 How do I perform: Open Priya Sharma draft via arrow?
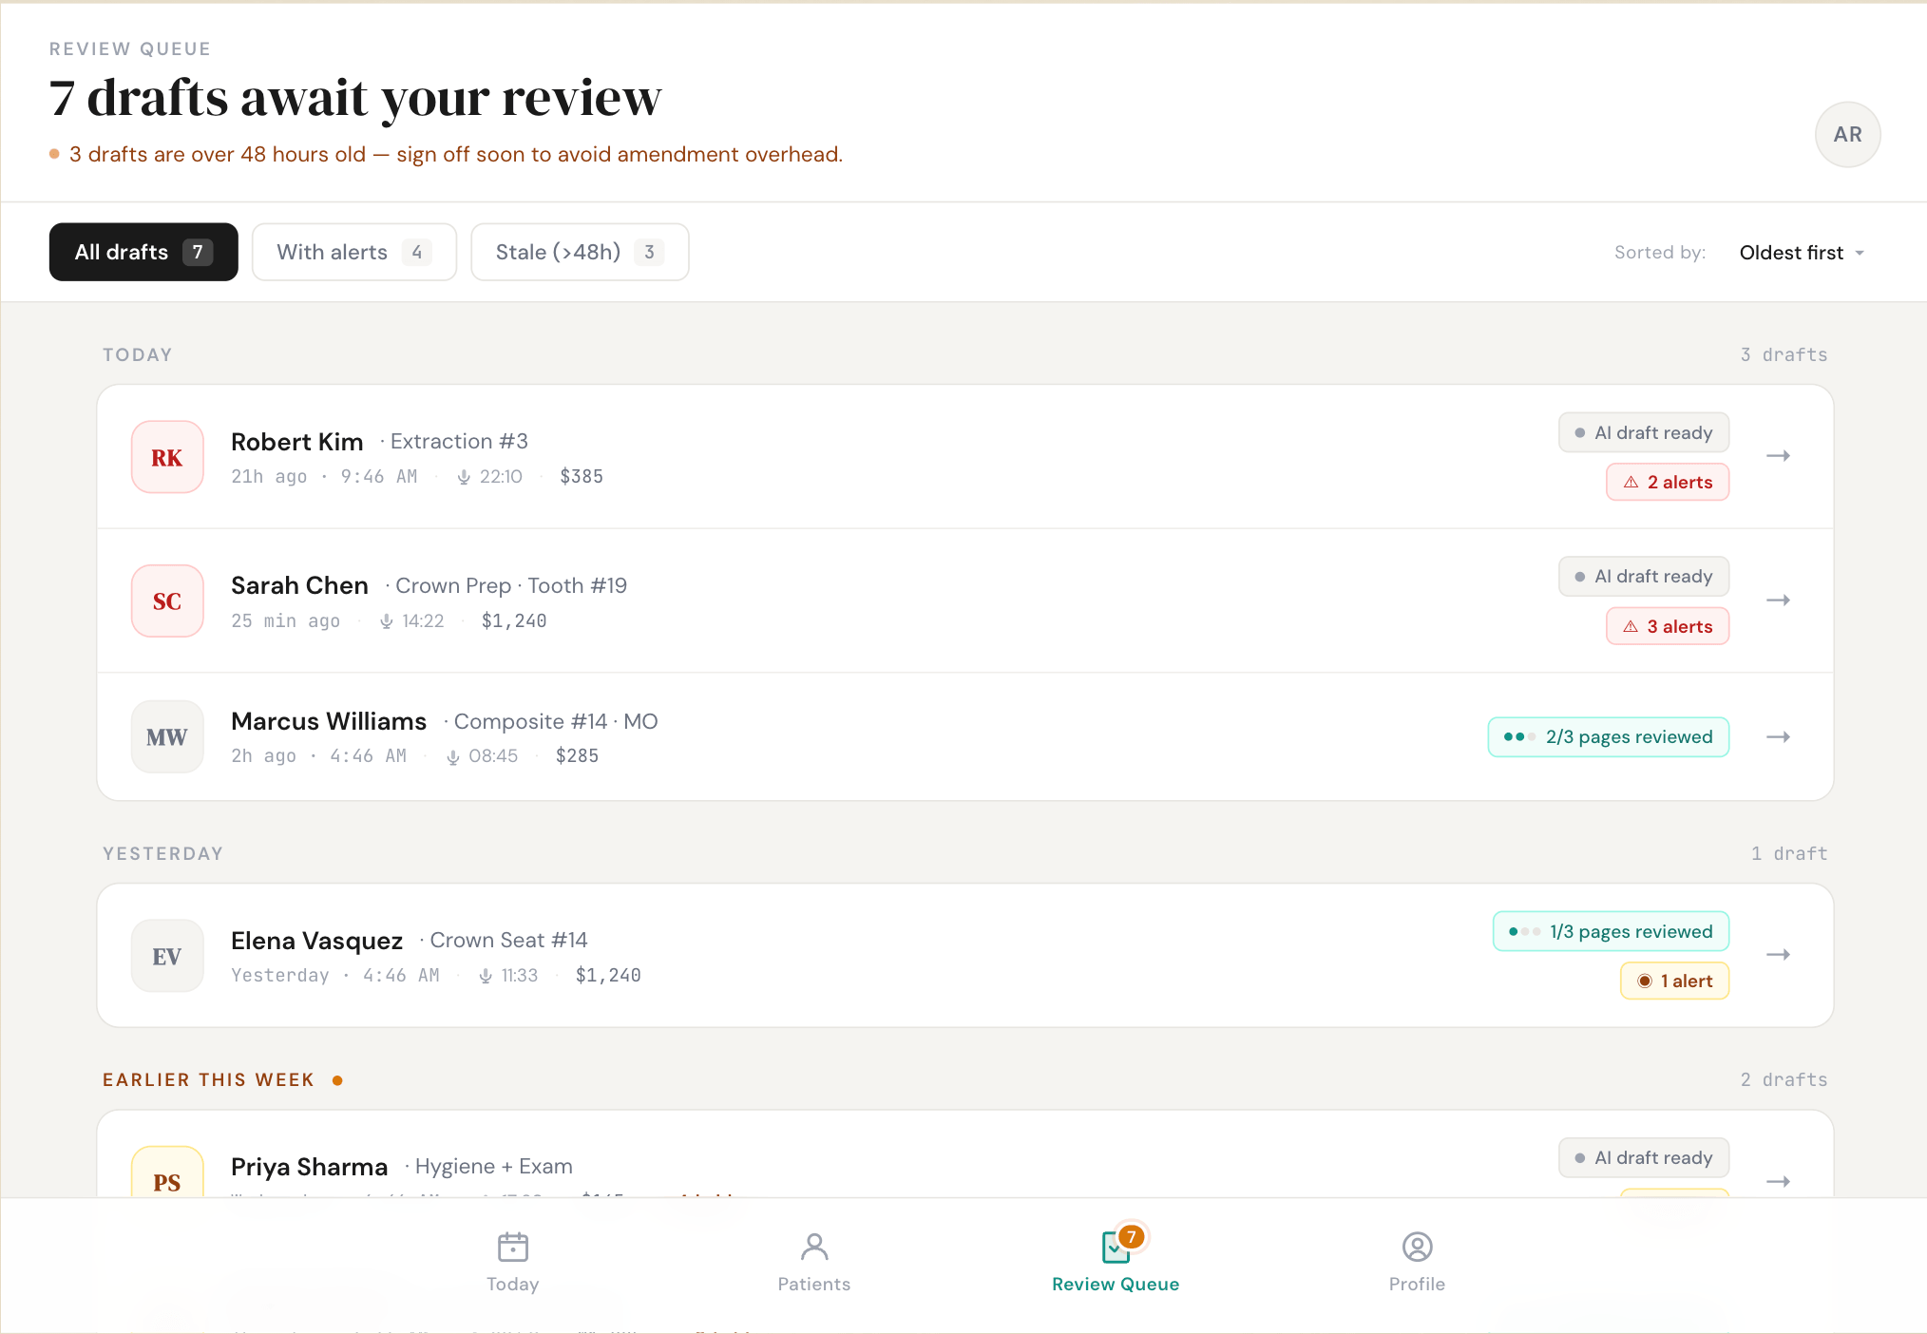pyautogui.click(x=1778, y=1181)
